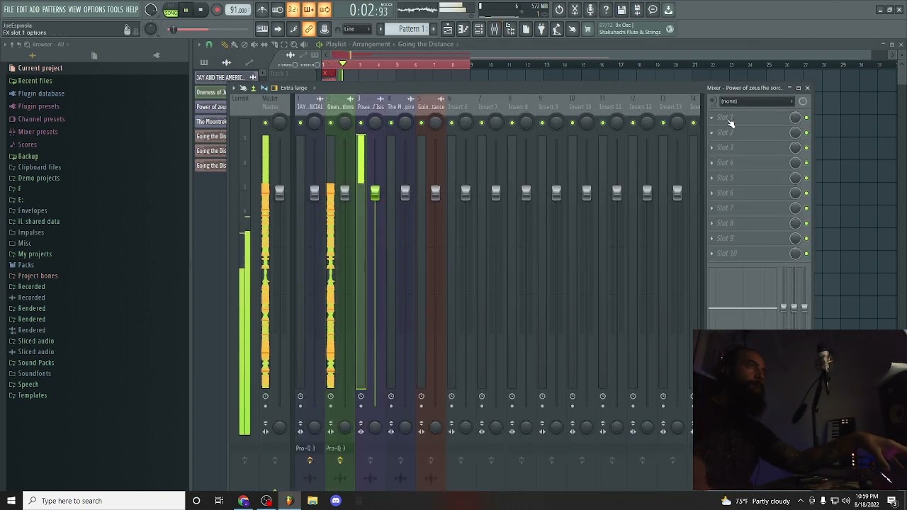Image resolution: width=907 pixels, height=510 pixels.
Task: Toggle the metronome icon
Action: [x=262, y=10]
